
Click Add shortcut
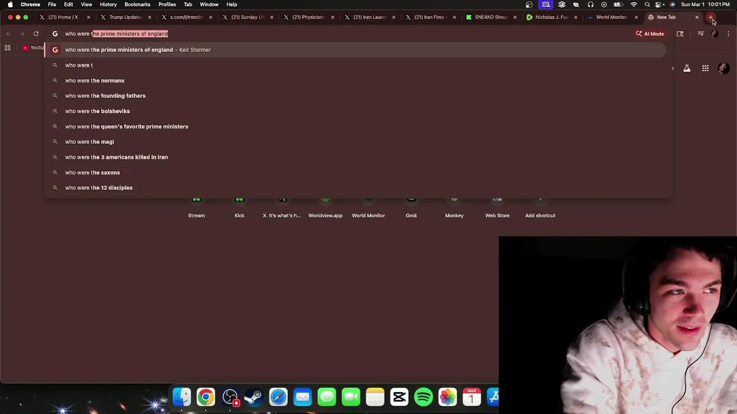[x=540, y=208]
